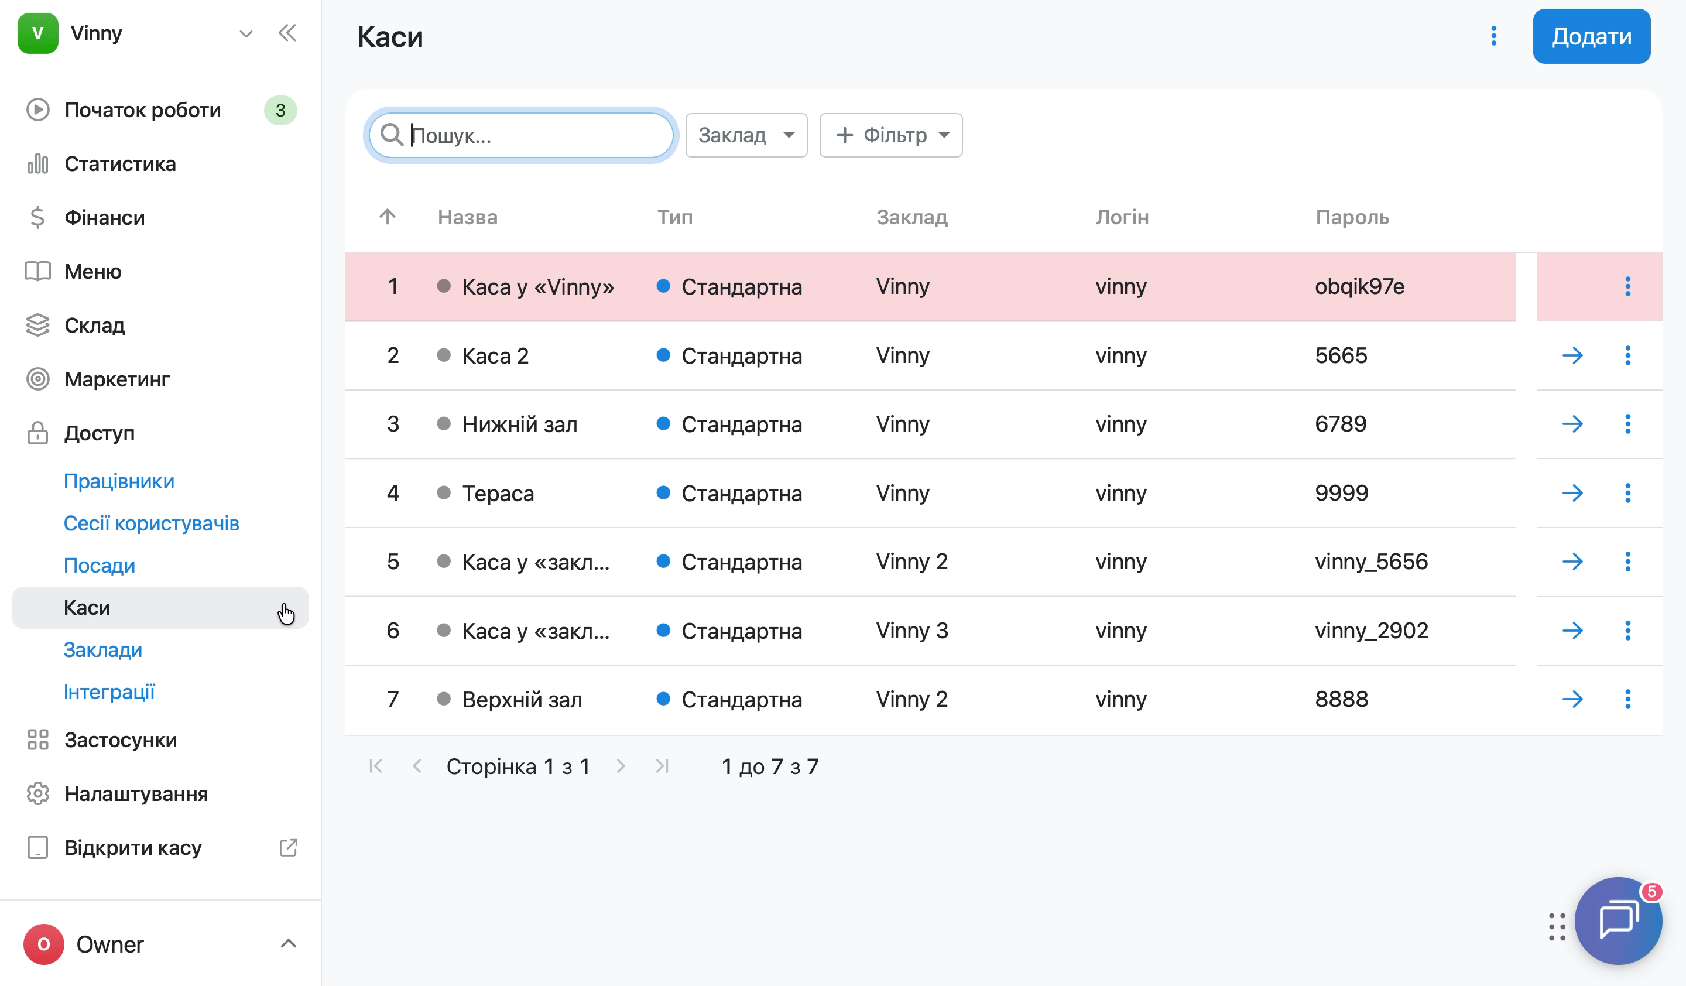Open the three-dot menu for the 8888 row
This screenshot has height=986, width=1686.
1627,699
